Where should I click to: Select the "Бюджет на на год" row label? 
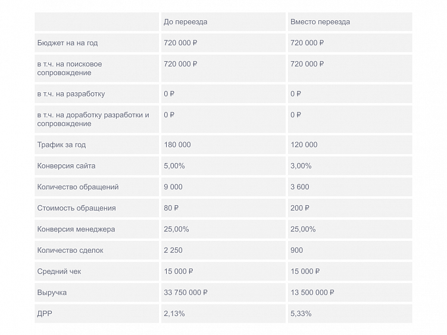click(67, 43)
